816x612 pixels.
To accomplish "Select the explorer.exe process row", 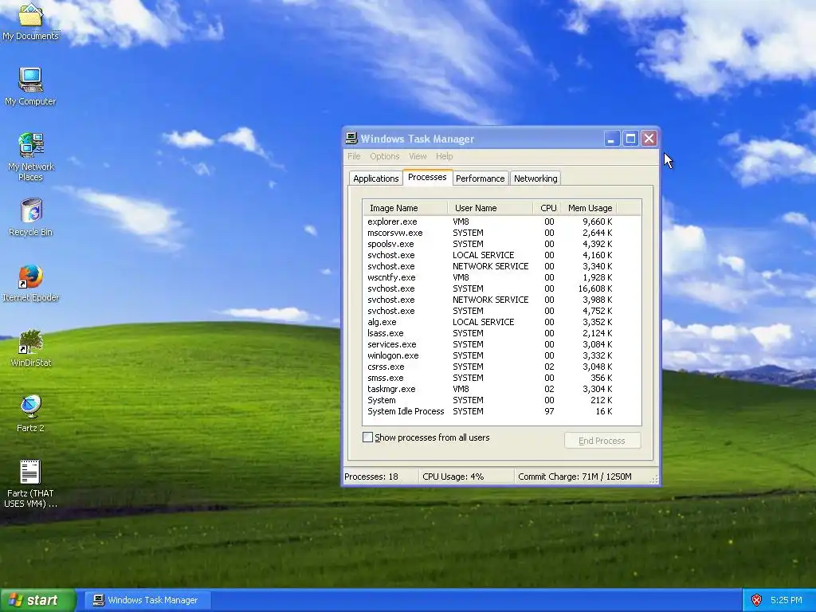I will click(502, 222).
